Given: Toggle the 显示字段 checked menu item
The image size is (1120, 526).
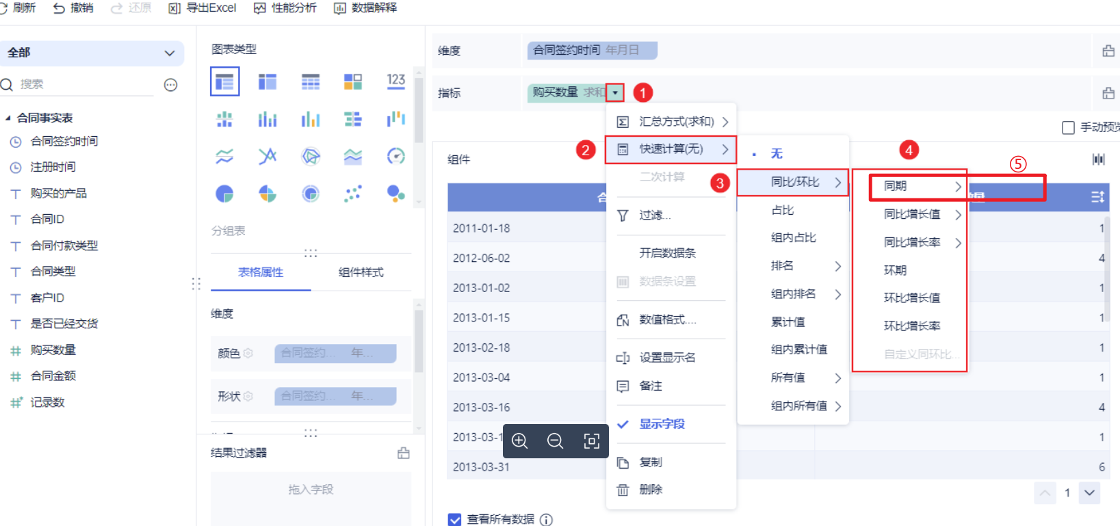Looking at the screenshot, I should tap(671, 424).
